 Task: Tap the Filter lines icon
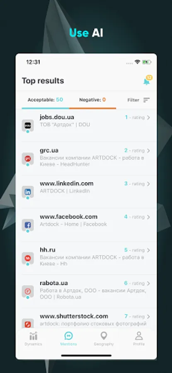point(147,100)
